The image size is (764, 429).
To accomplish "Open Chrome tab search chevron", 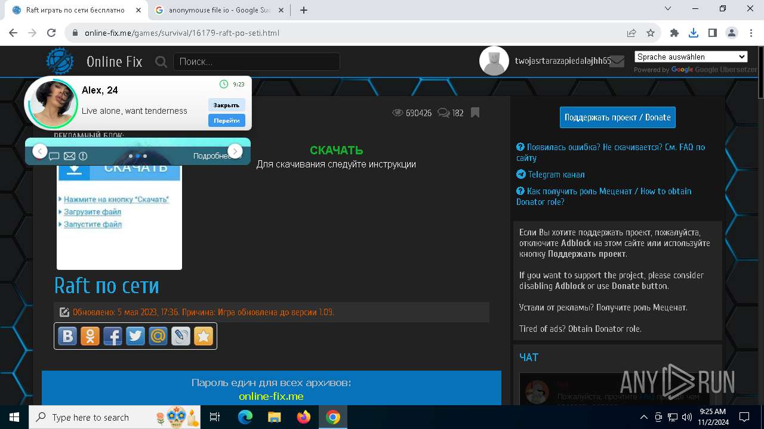I will [668, 9].
